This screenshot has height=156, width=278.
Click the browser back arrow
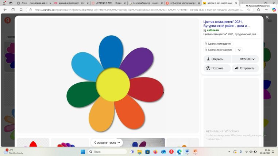(x=5, y=10)
